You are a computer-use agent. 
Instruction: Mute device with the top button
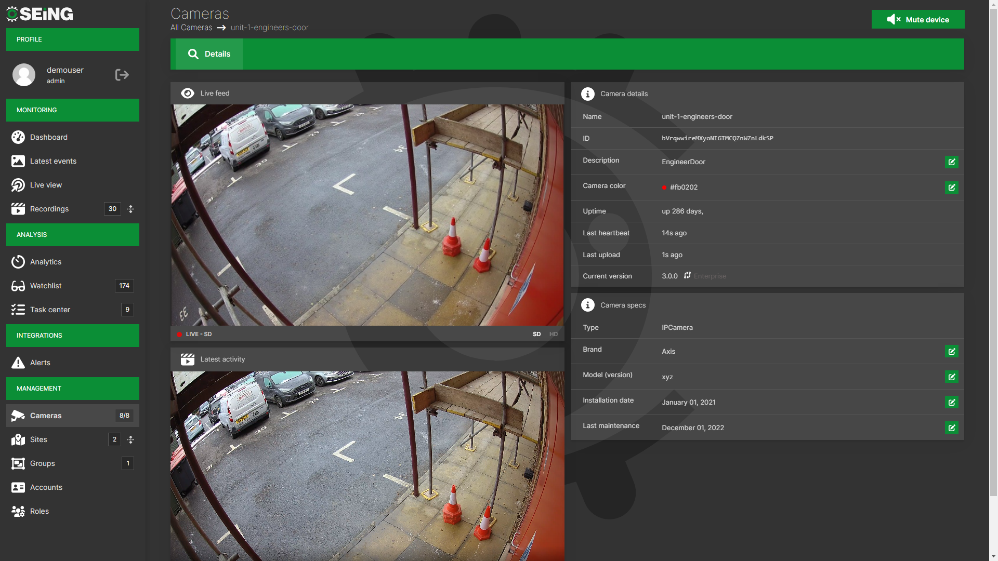coord(917,20)
